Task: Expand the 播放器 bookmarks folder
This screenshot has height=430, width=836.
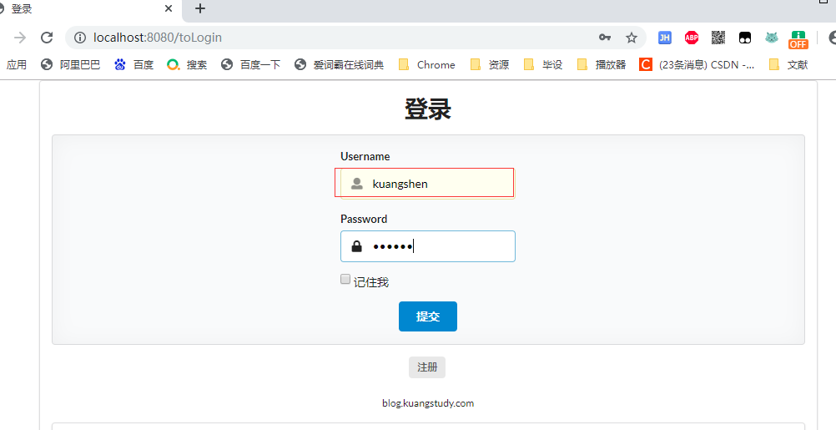Action: point(602,64)
